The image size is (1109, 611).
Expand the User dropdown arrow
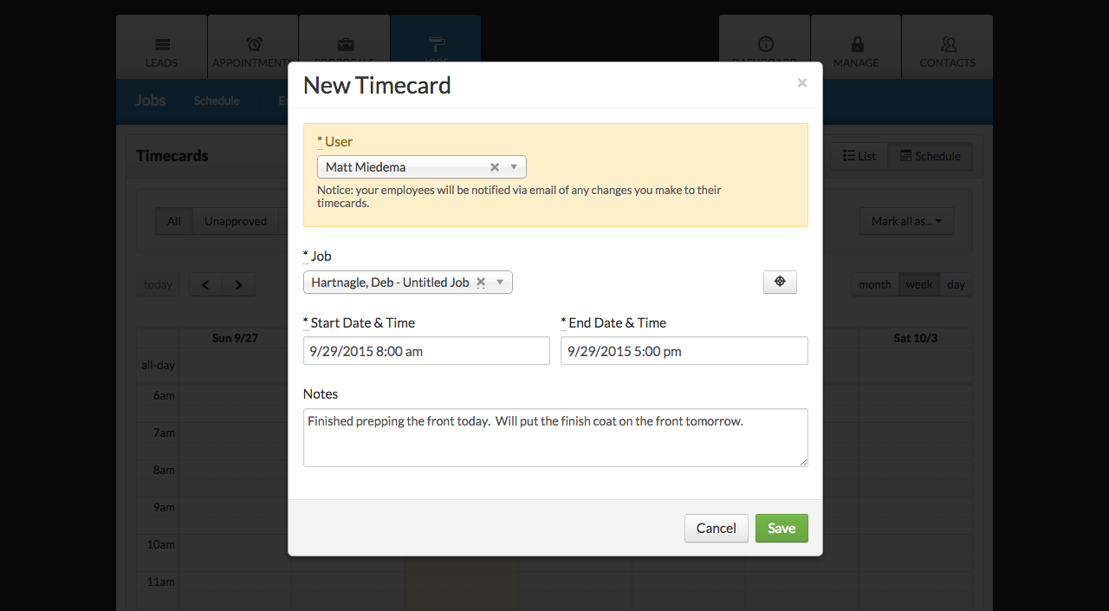click(x=514, y=167)
